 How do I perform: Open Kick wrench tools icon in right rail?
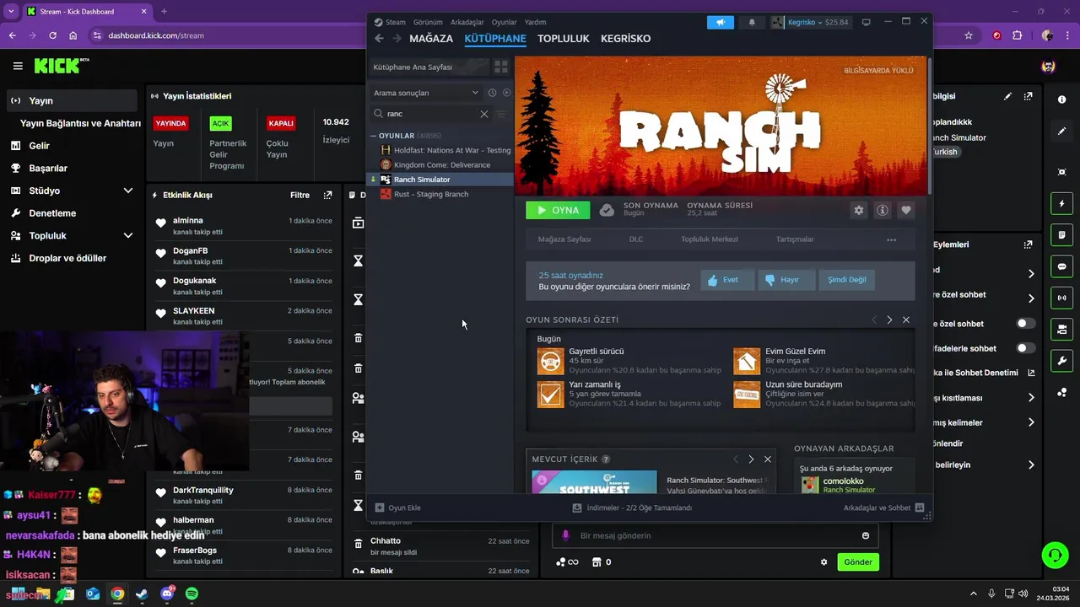[1061, 361]
